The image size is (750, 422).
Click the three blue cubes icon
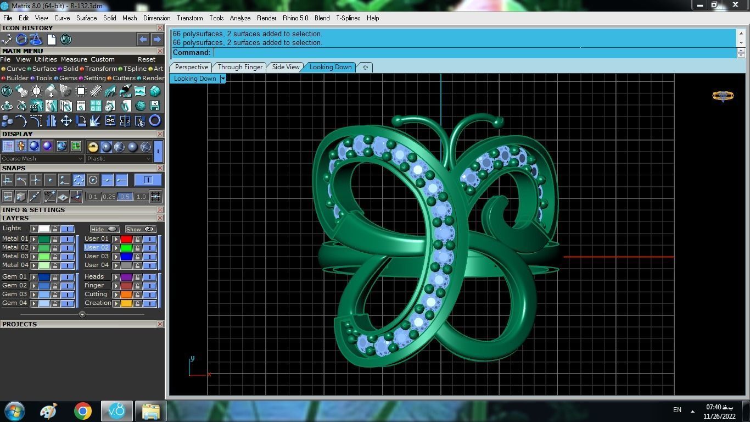[x=7, y=120]
